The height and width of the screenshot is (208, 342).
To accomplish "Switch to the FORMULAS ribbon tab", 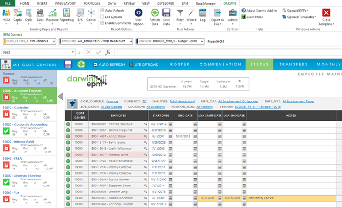I will pos(91,3).
